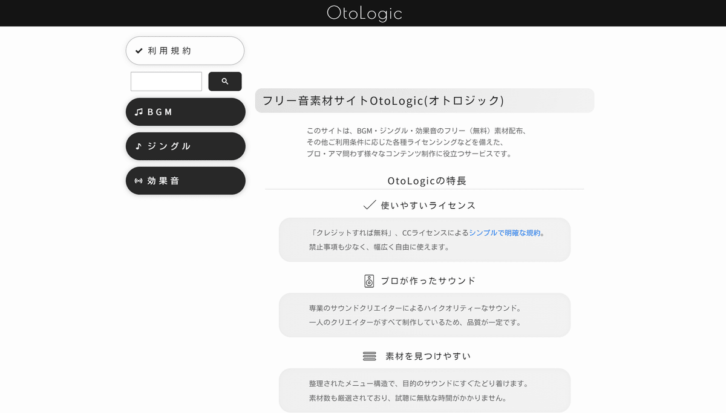The width and height of the screenshot is (726, 413).
Task: Click the stacked lines icon beside 素材を見つけやすい
Action: pos(370,356)
